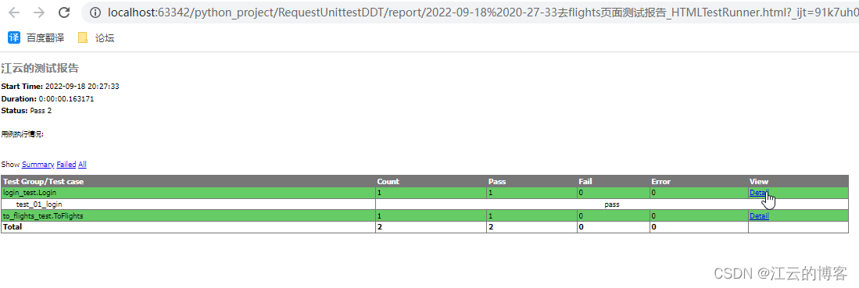859x288 pixels.
Task: Click the browser back arrow
Action: pos(14,12)
